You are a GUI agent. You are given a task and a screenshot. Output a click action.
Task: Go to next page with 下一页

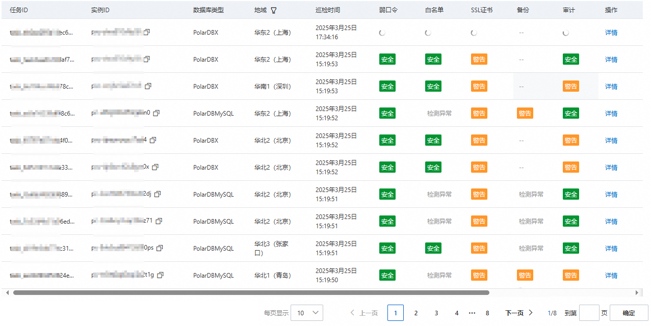pos(519,313)
